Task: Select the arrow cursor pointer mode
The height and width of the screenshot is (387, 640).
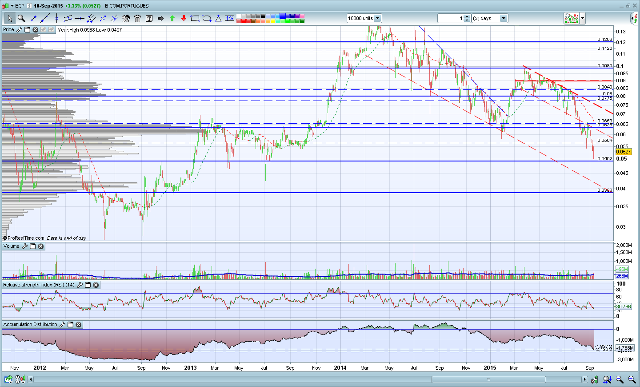Action: (10, 18)
